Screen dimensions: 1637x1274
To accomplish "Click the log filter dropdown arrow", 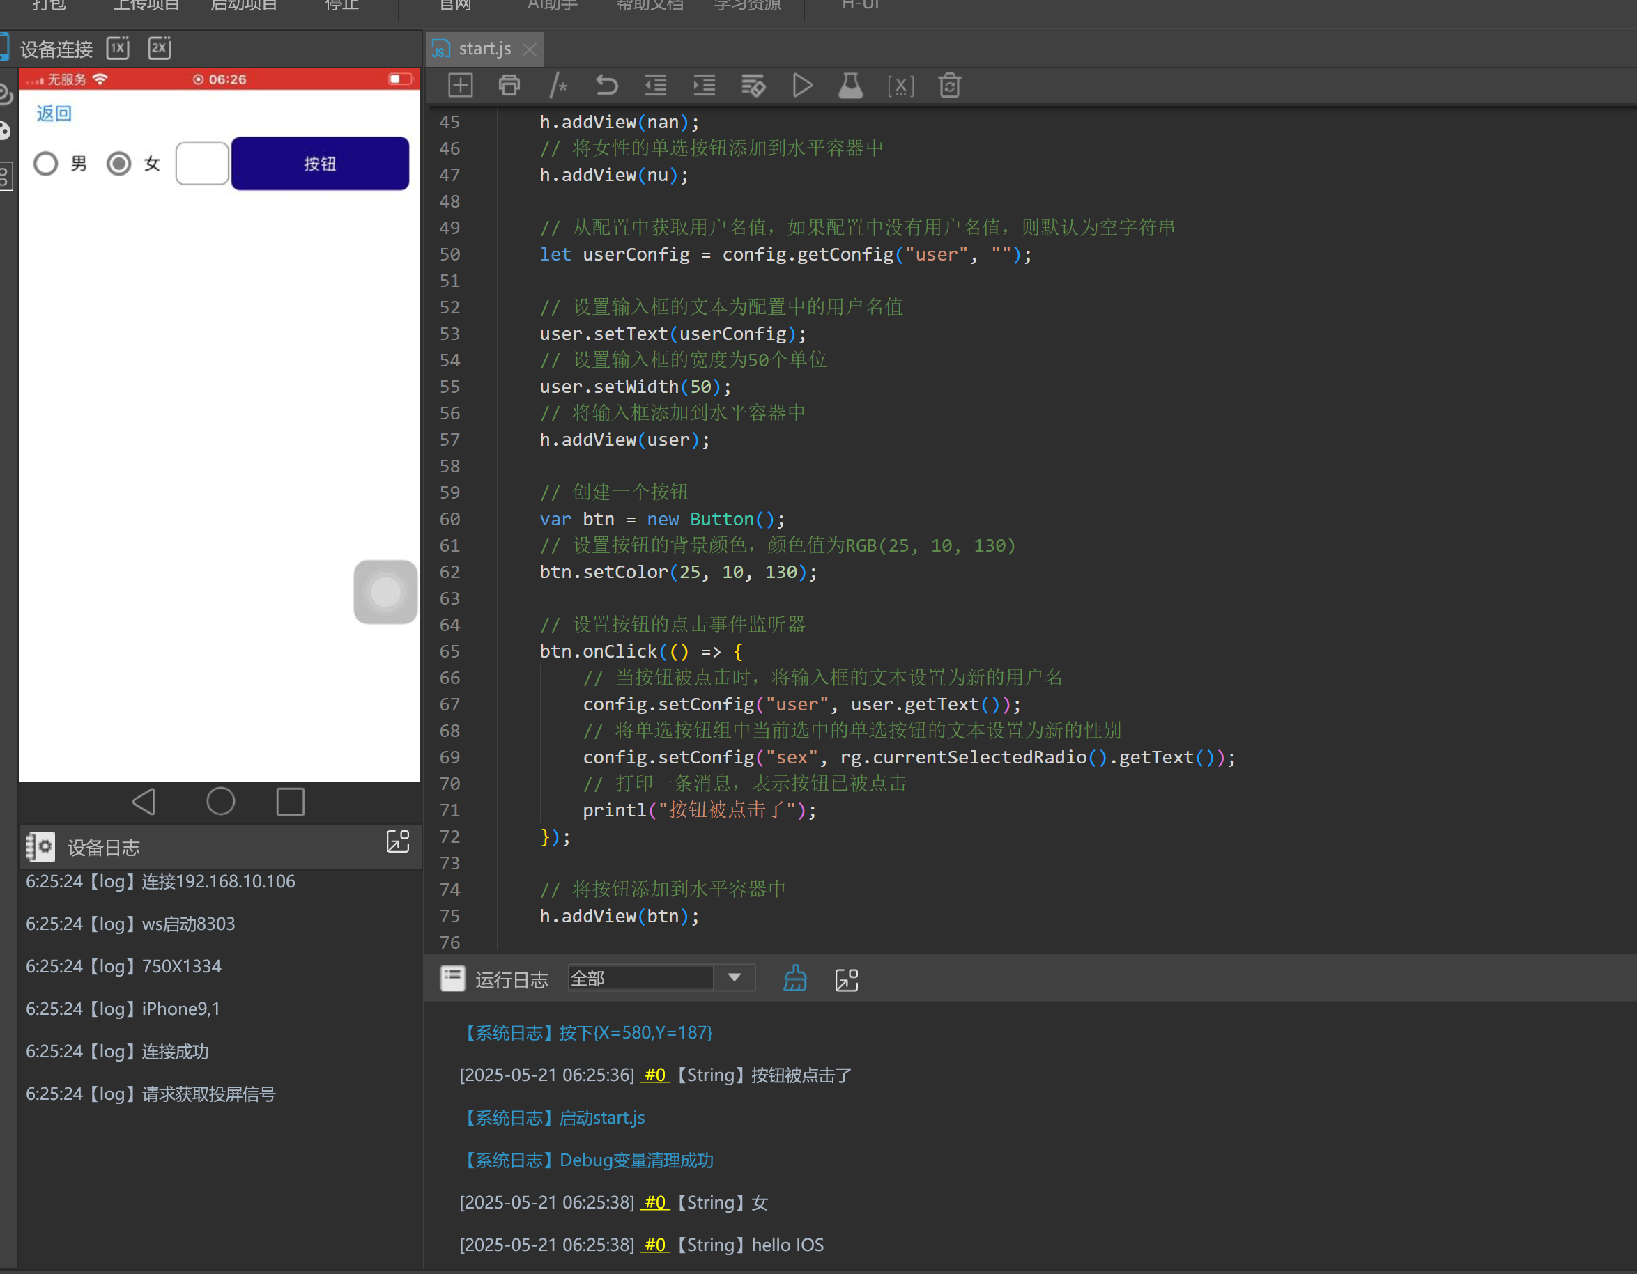I will click(x=735, y=978).
